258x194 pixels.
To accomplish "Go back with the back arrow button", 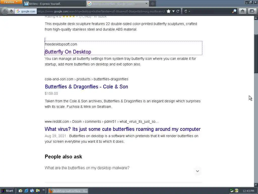I will click(x=5, y=11).
